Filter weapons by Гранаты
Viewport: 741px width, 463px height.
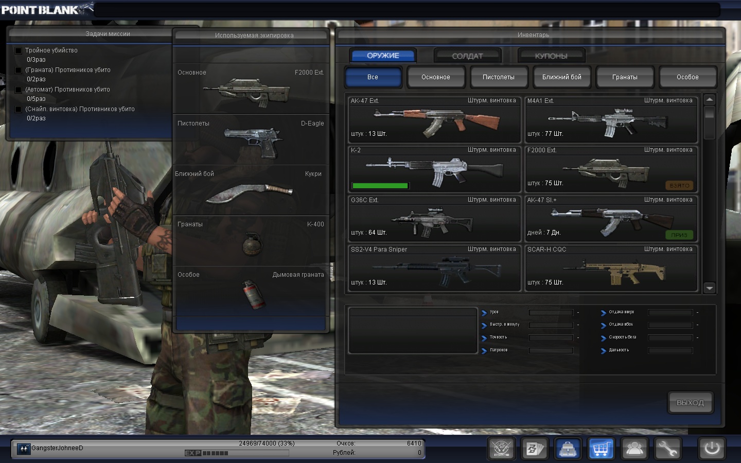(625, 77)
